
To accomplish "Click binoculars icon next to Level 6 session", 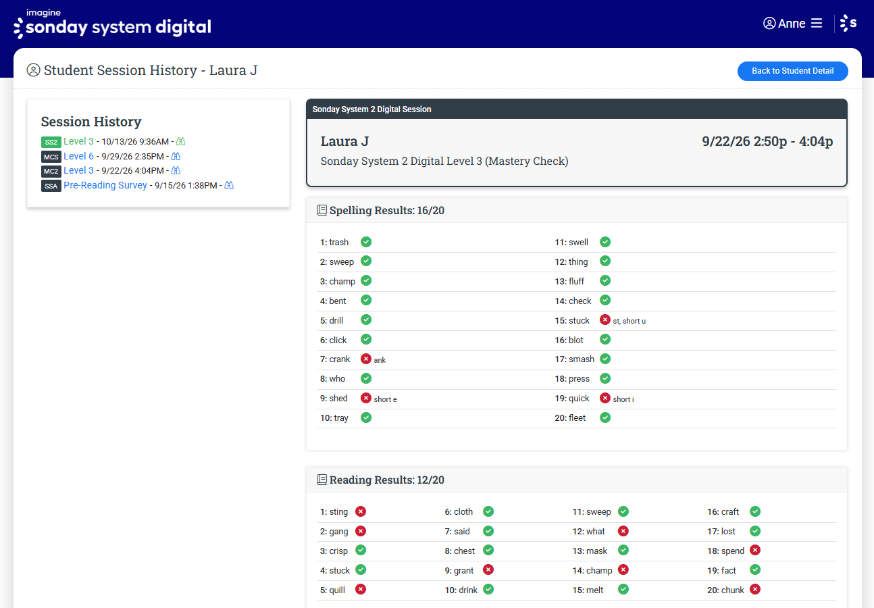I will tap(176, 156).
